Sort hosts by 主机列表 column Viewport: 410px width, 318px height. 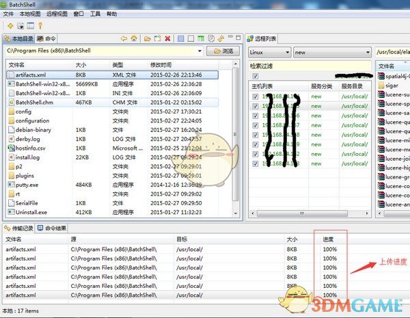(279, 86)
